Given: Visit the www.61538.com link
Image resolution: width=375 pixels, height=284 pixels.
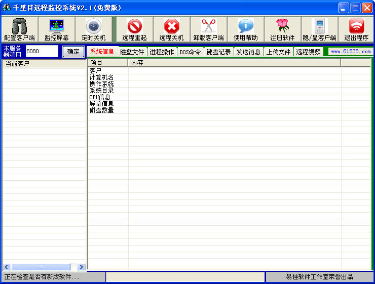Looking at the screenshot, I should (x=350, y=52).
